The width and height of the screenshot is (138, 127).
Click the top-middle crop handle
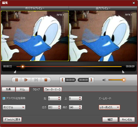click(35, 11)
